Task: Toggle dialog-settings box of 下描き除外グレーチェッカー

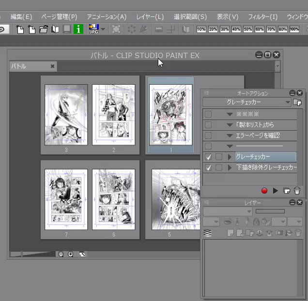Action: pyautogui.click(x=219, y=167)
